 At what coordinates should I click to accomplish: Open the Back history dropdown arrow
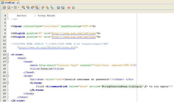12,8
